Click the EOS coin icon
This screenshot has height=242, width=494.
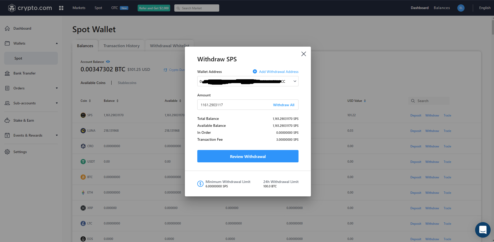pyautogui.click(x=83, y=239)
